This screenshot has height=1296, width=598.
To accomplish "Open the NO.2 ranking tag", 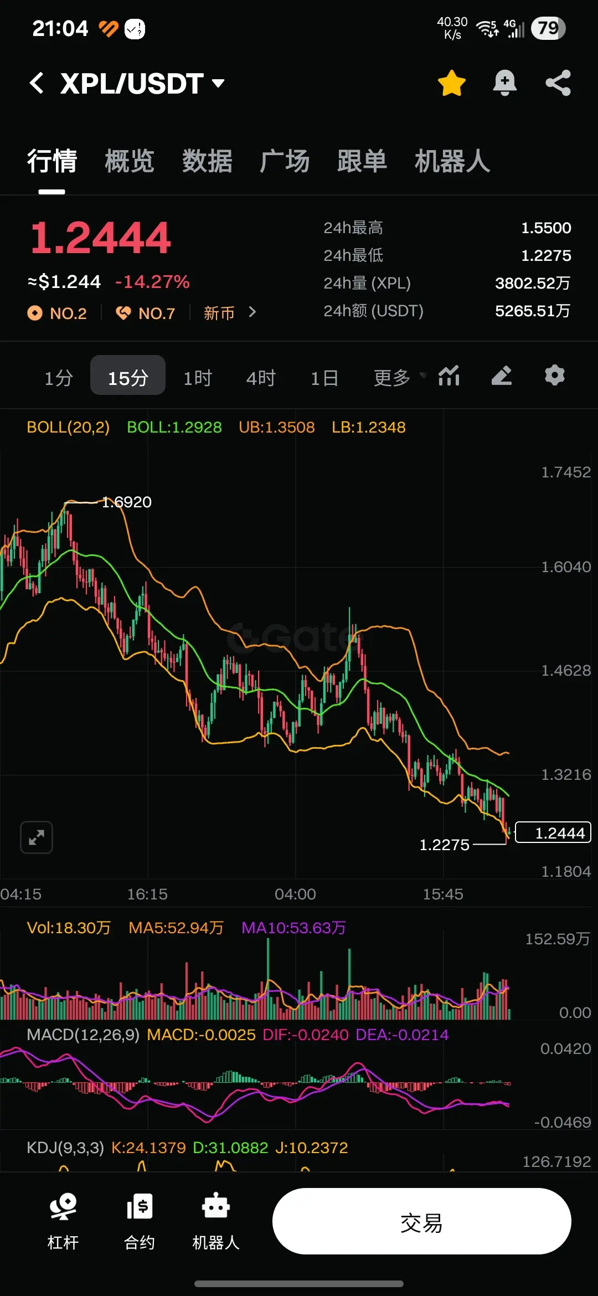I will pos(58,313).
